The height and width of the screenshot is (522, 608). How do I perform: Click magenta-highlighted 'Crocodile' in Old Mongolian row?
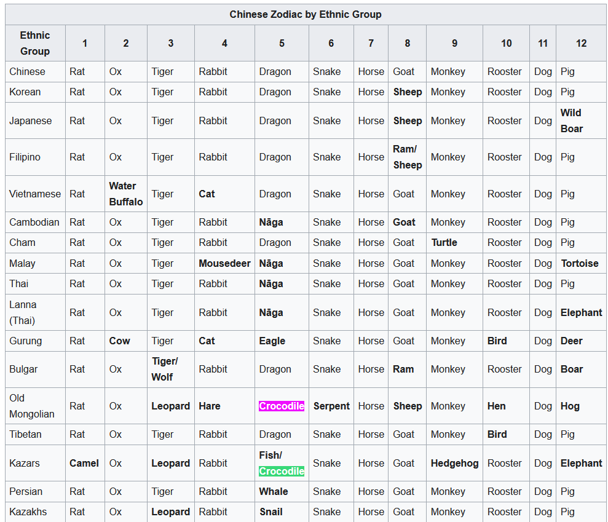tap(282, 406)
